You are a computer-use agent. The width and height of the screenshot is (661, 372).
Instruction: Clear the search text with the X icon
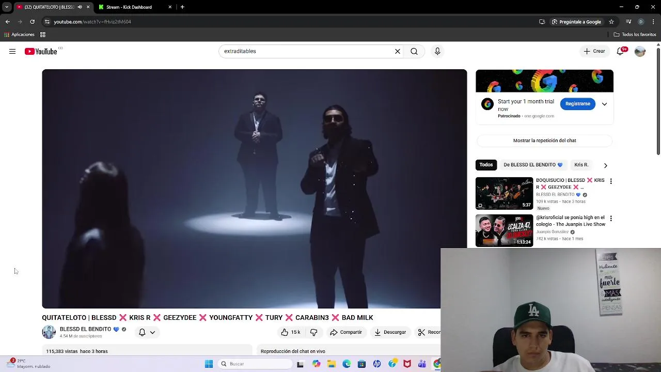pyautogui.click(x=398, y=51)
